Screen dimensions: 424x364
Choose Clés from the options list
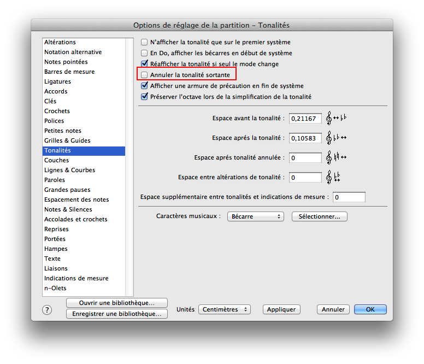(50, 101)
